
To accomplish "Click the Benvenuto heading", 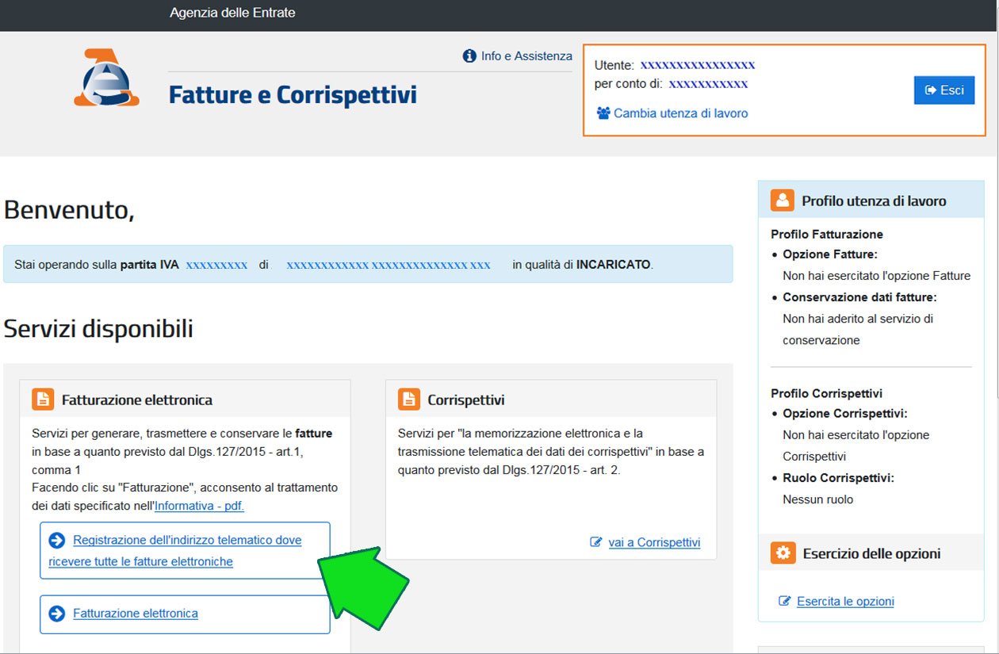I will pyautogui.click(x=69, y=210).
